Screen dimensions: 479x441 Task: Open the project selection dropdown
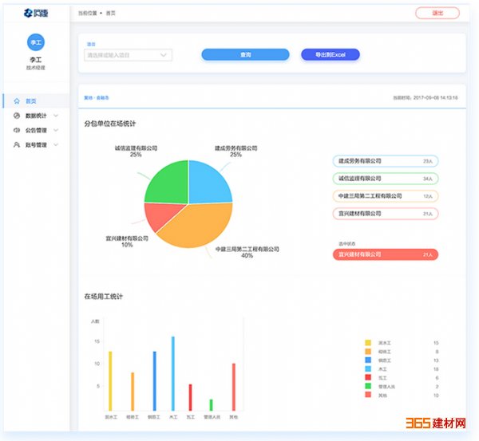128,55
